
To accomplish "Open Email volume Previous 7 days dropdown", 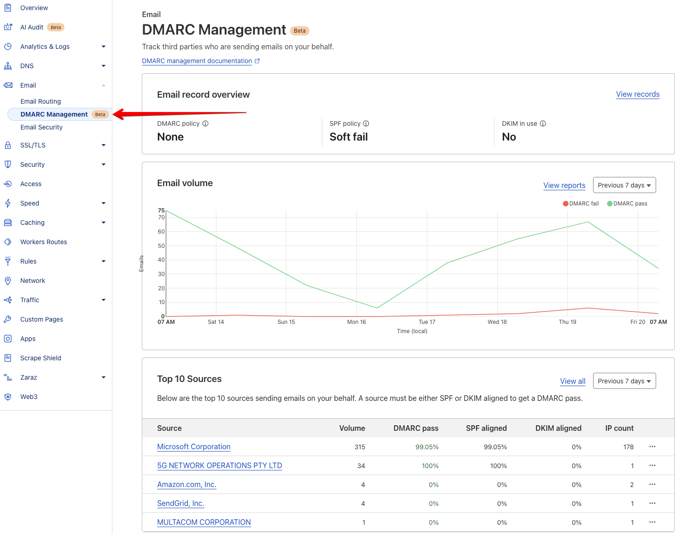I will [x=624, y=185].
